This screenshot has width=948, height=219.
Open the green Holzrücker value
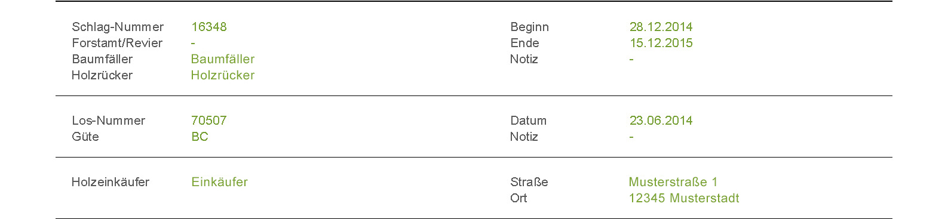pyautogui.click(x=223, y=75)
